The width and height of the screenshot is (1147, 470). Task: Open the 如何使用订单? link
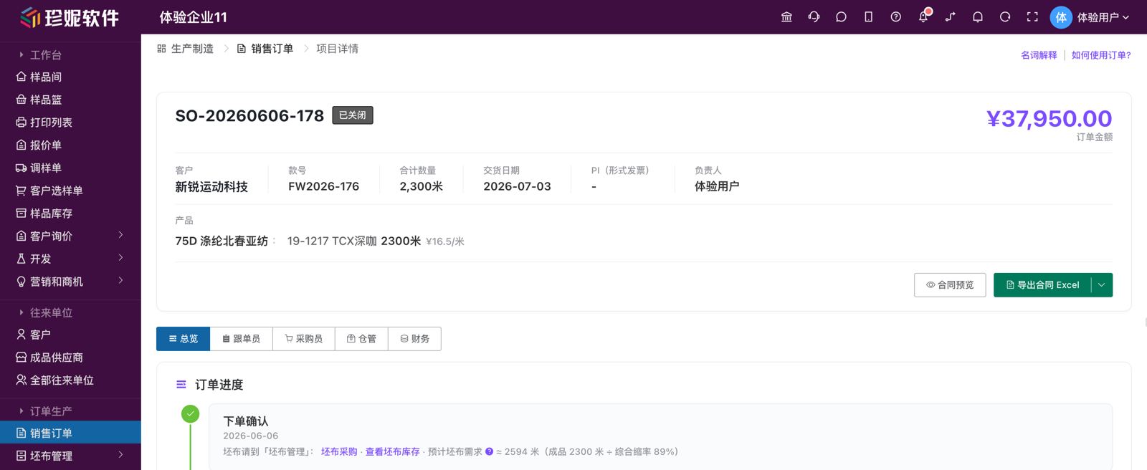pyautogui.click(x=1101, y=55)
